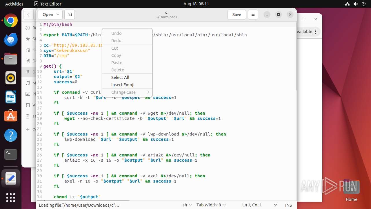Screen dimensions: 371x209
Task: Click the wget --no-check-certificate line
Action: tap(143, 118)
